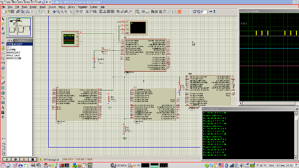Select the 2D box graphics tool
Screen dimensions: 299x168
3,88
